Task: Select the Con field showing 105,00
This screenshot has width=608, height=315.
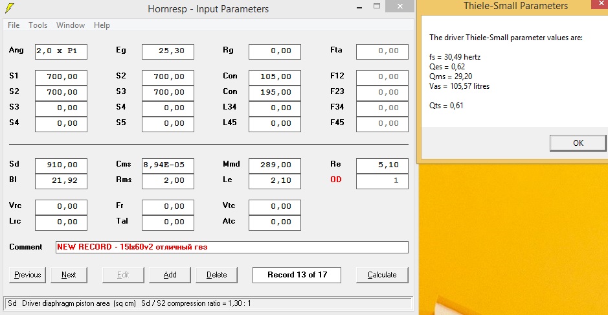Action: pyautogui.click(x=275, y=78)
